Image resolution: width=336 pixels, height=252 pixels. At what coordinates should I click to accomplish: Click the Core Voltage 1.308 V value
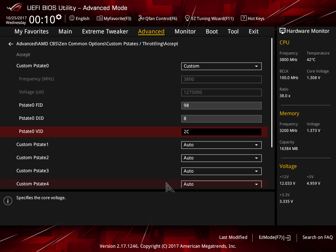[x=313, y=77]
